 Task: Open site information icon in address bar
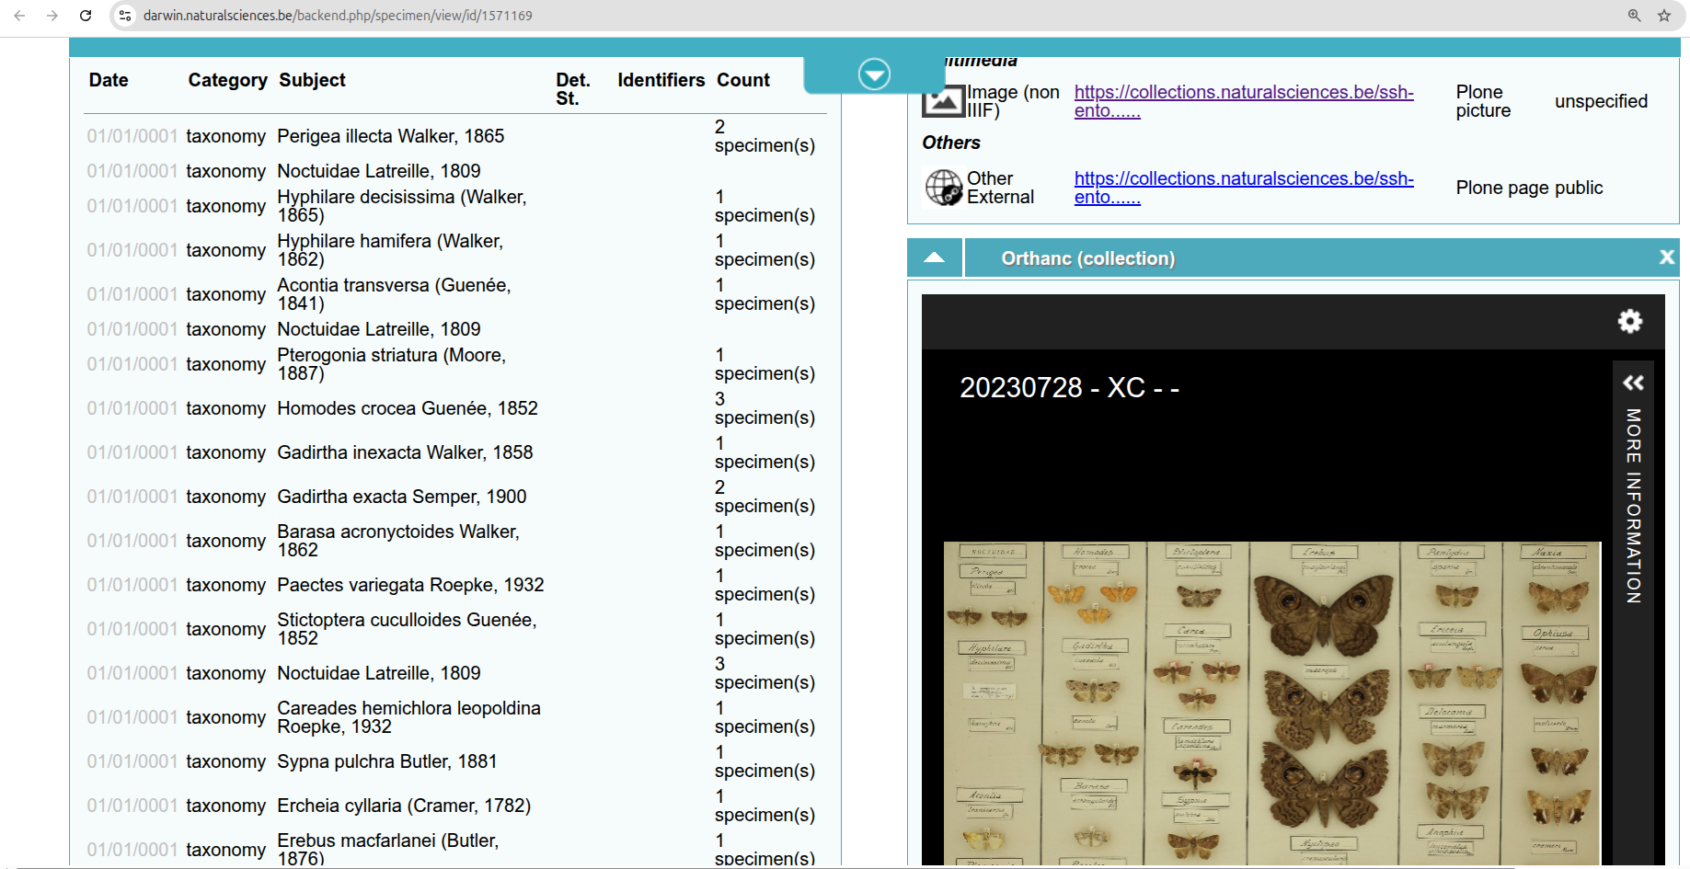pos(125,16)
